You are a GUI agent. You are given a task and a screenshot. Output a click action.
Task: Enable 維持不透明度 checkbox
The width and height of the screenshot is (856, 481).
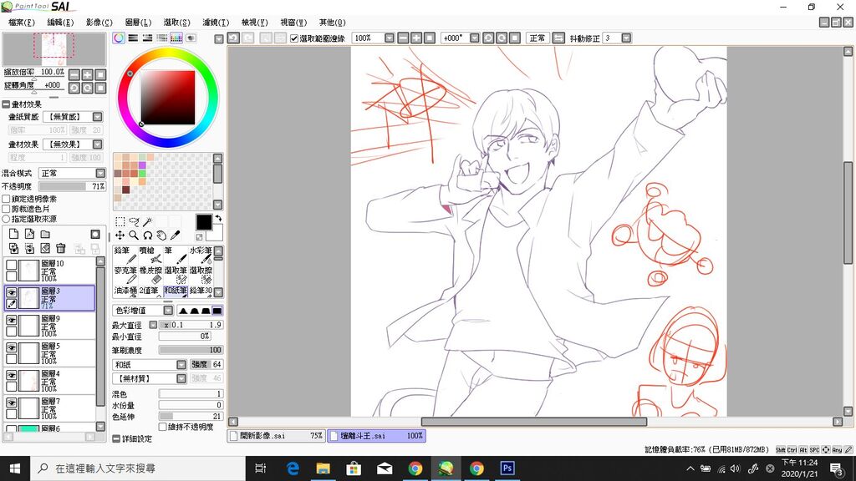pyautogui.click(x=163, y=427)
